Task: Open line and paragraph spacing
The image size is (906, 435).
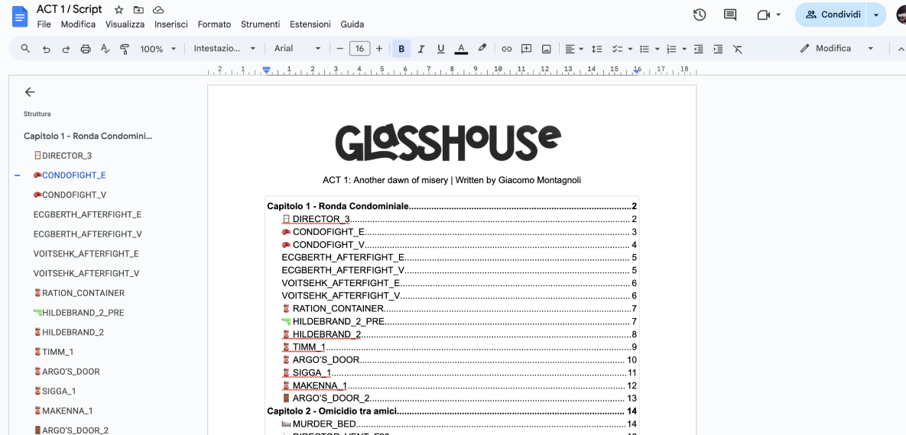Action: [x=597, y=49]
